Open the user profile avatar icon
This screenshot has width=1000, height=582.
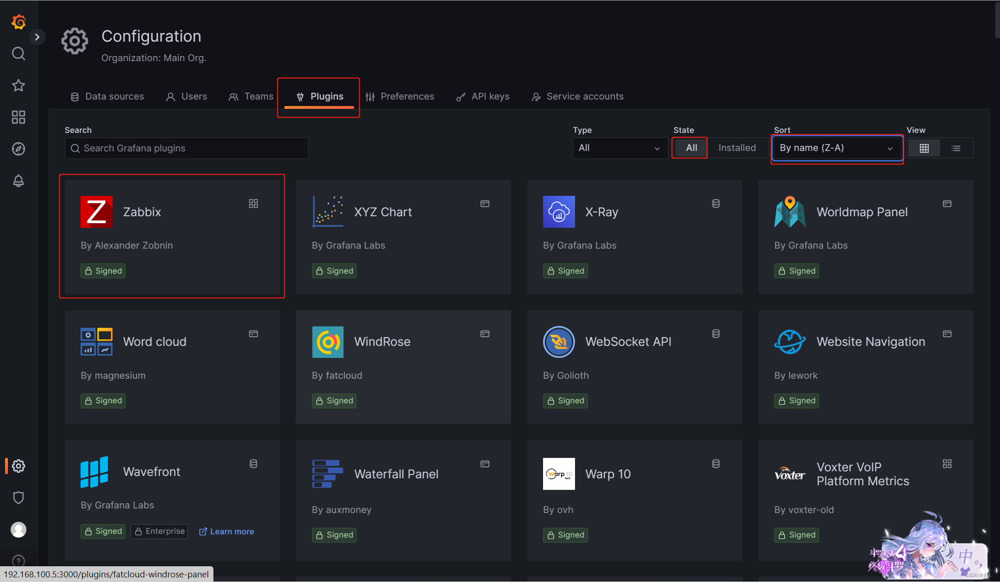[x=18, y=529]
